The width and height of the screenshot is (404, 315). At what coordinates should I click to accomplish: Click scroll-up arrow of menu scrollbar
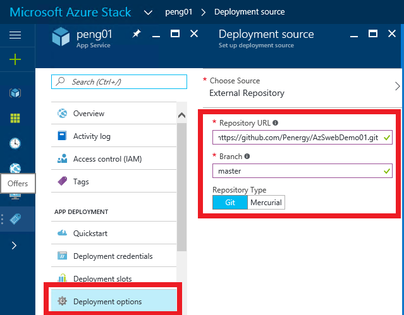click(181, 115)
